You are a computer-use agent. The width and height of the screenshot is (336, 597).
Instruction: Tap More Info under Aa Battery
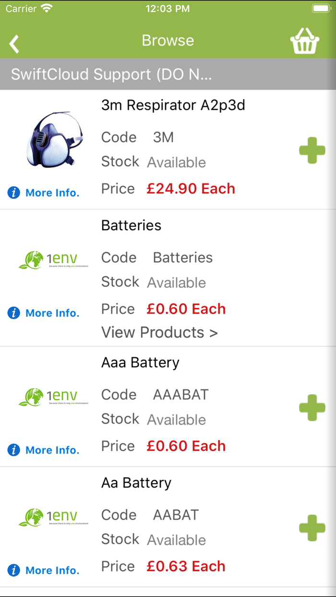(x=52, y=570)
